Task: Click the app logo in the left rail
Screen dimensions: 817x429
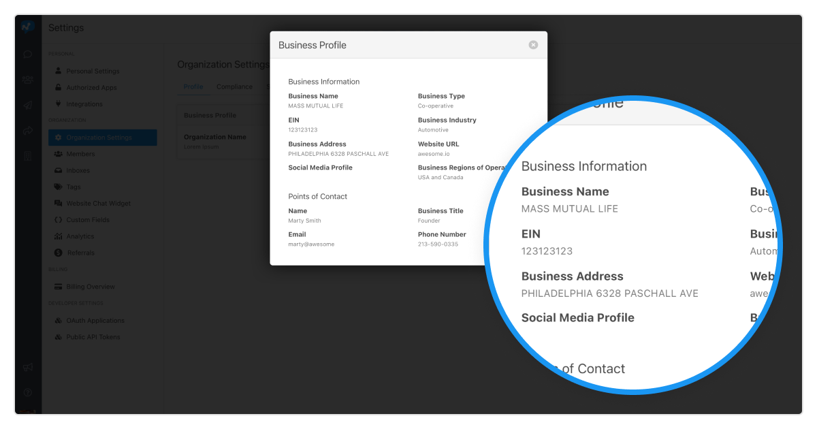Action: [x=28, y=27]
